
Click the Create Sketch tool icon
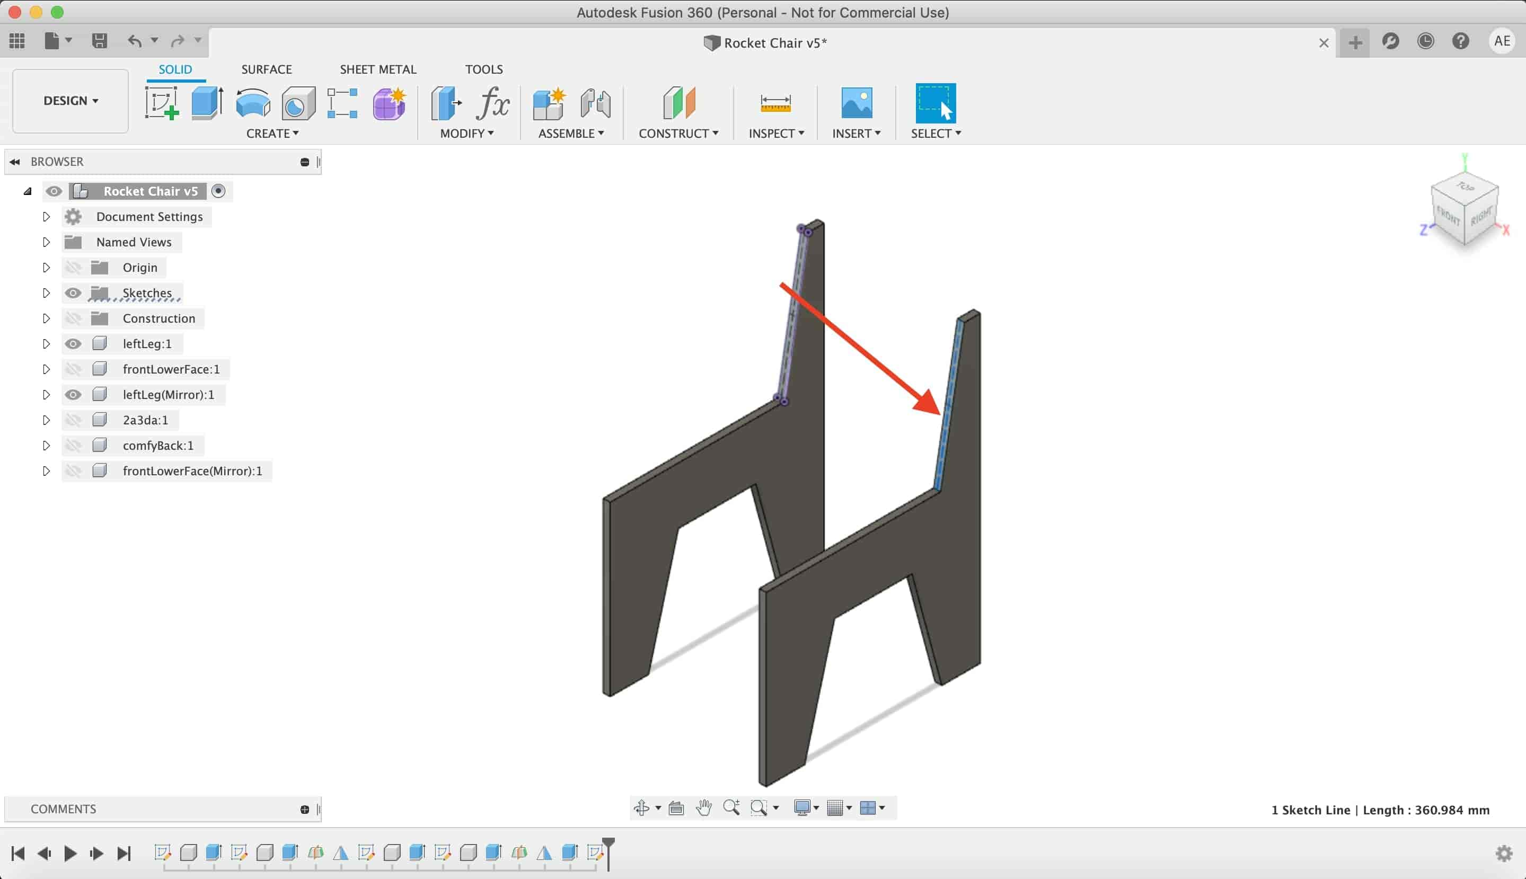point(162,103)
